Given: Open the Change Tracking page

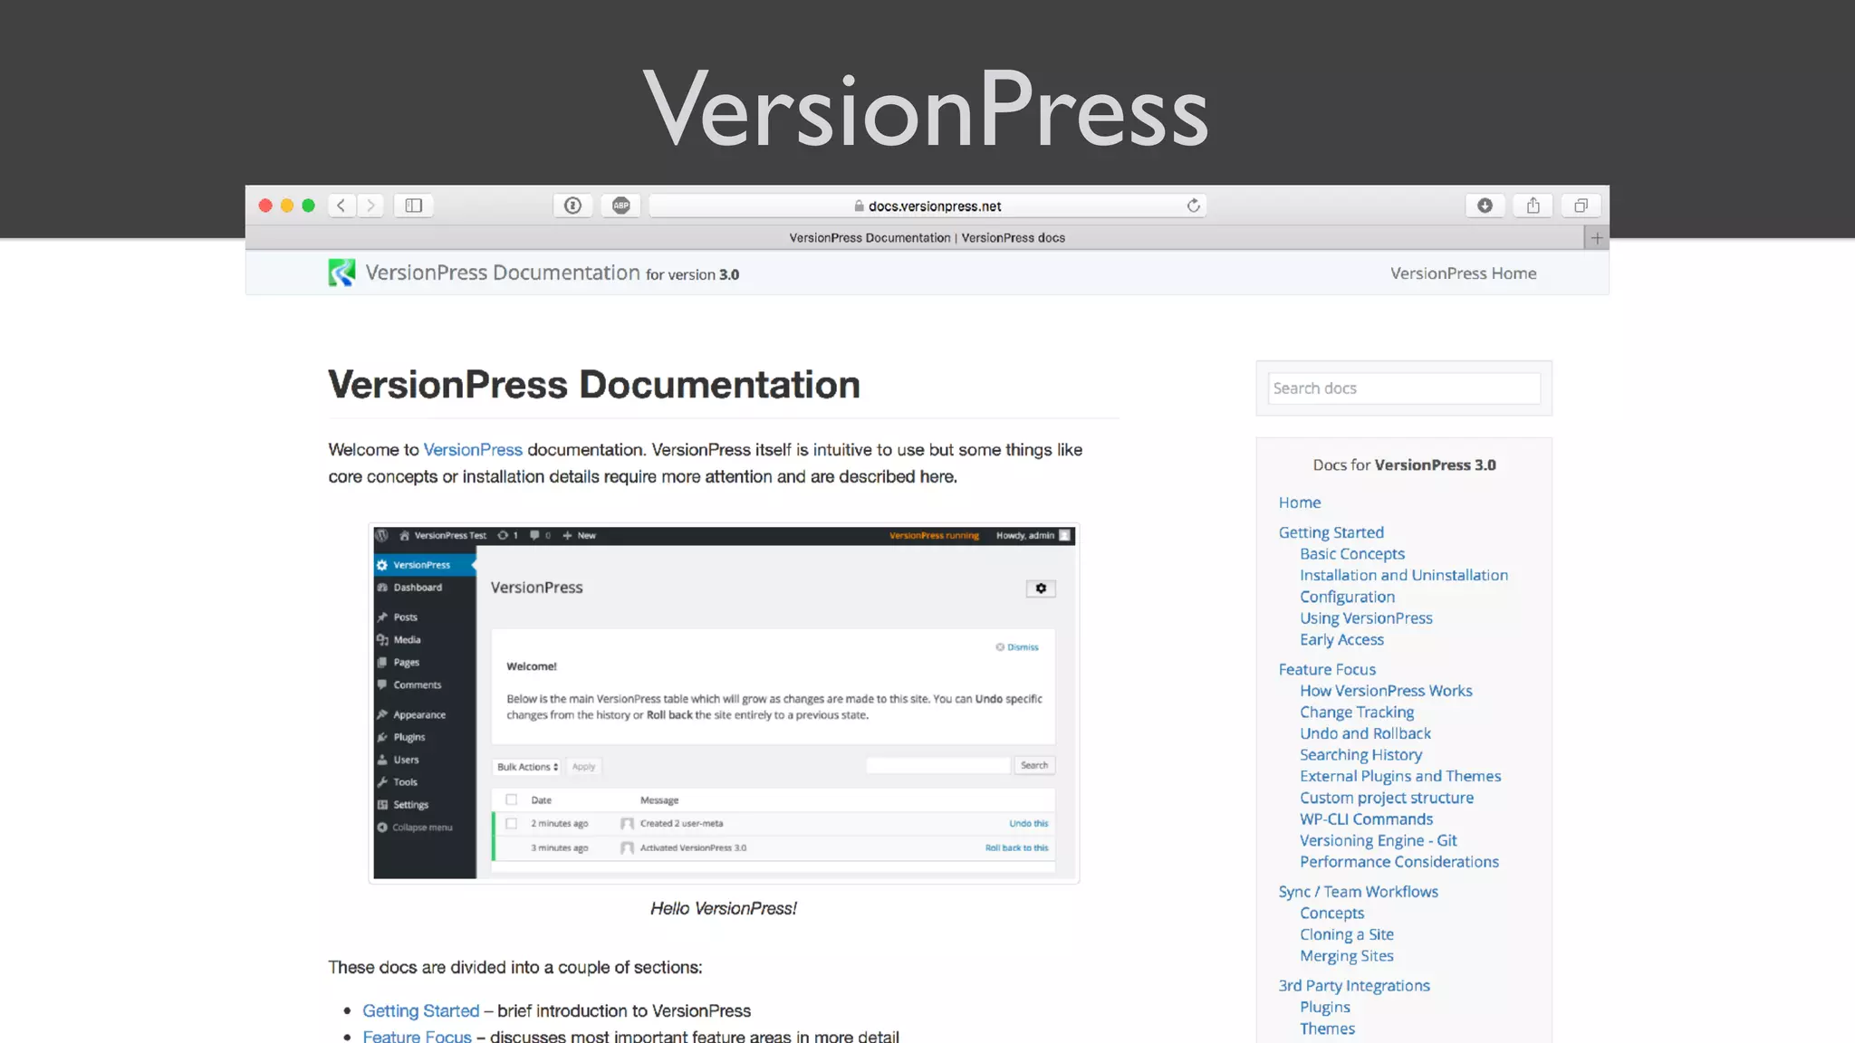Looking at the screenshot, I should click(1356, 713).
